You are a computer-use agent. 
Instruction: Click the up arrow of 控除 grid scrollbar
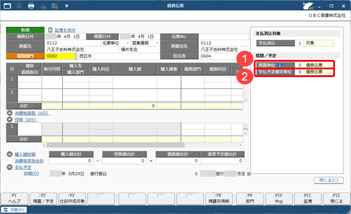point(245,125)
